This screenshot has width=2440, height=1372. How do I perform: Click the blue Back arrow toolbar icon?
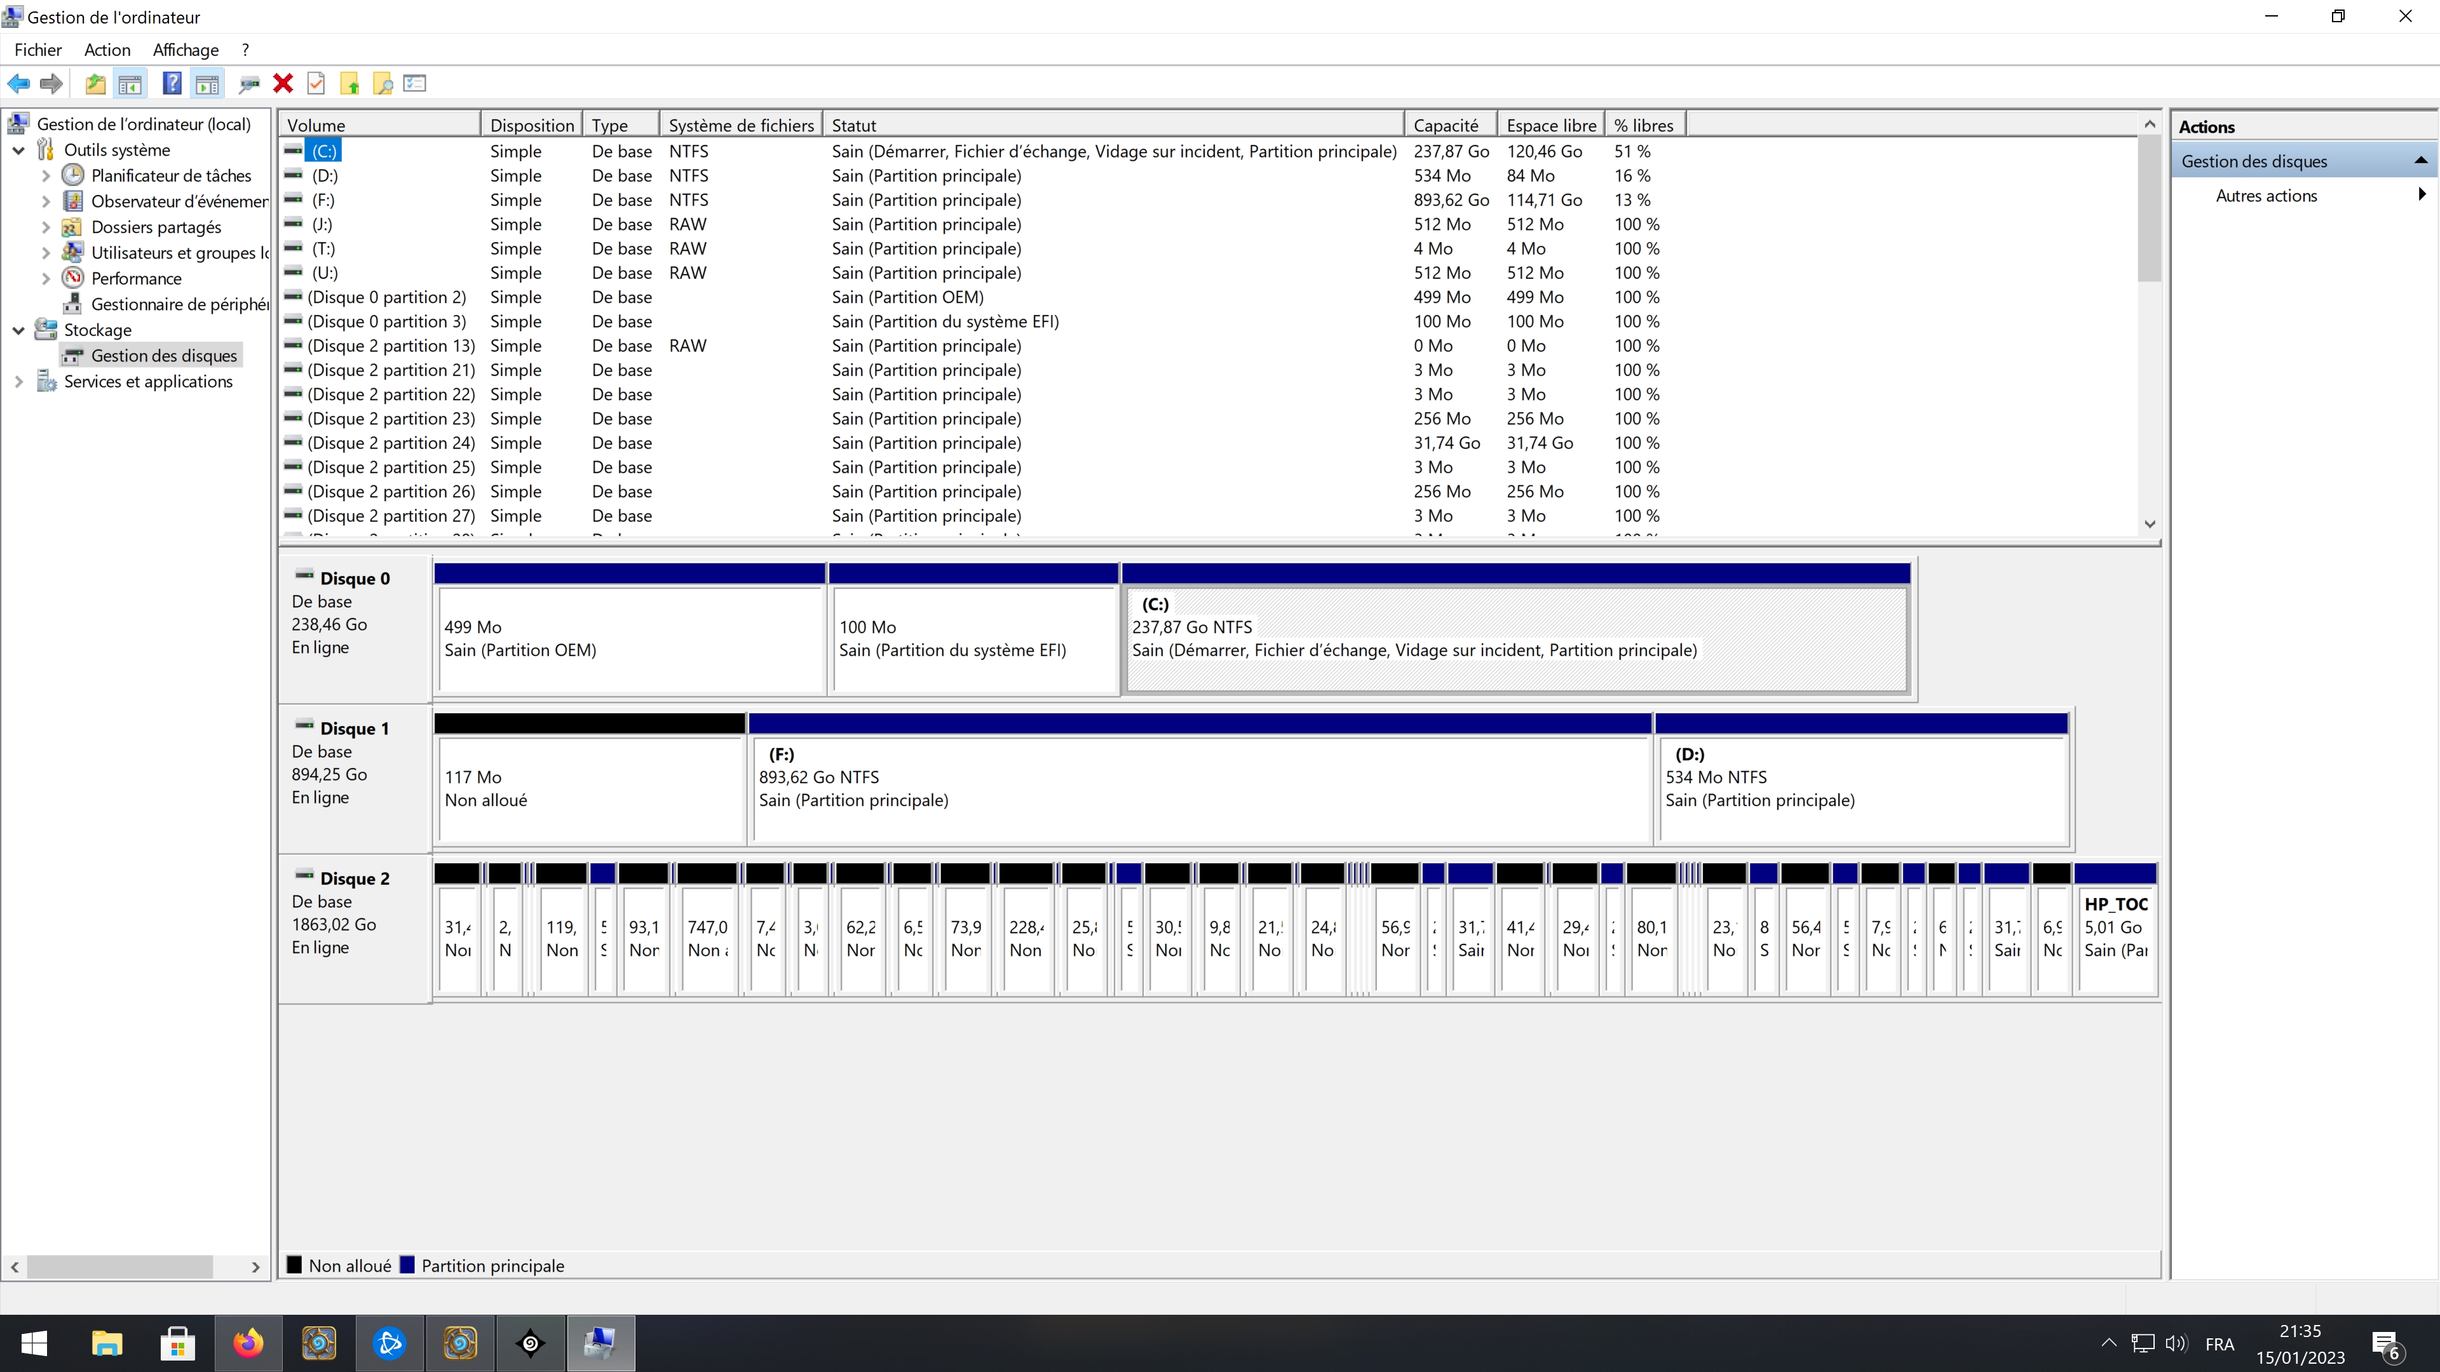18,83
